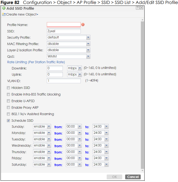Click the Downlink rate value field
Image resolution: width=178 pixels, height=182 pixels.
55,68
